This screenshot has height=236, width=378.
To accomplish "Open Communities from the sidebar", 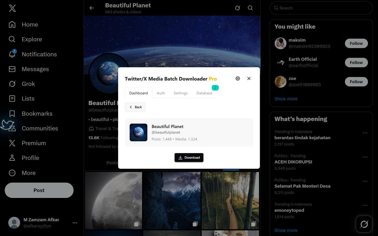I will pos(40,128).
